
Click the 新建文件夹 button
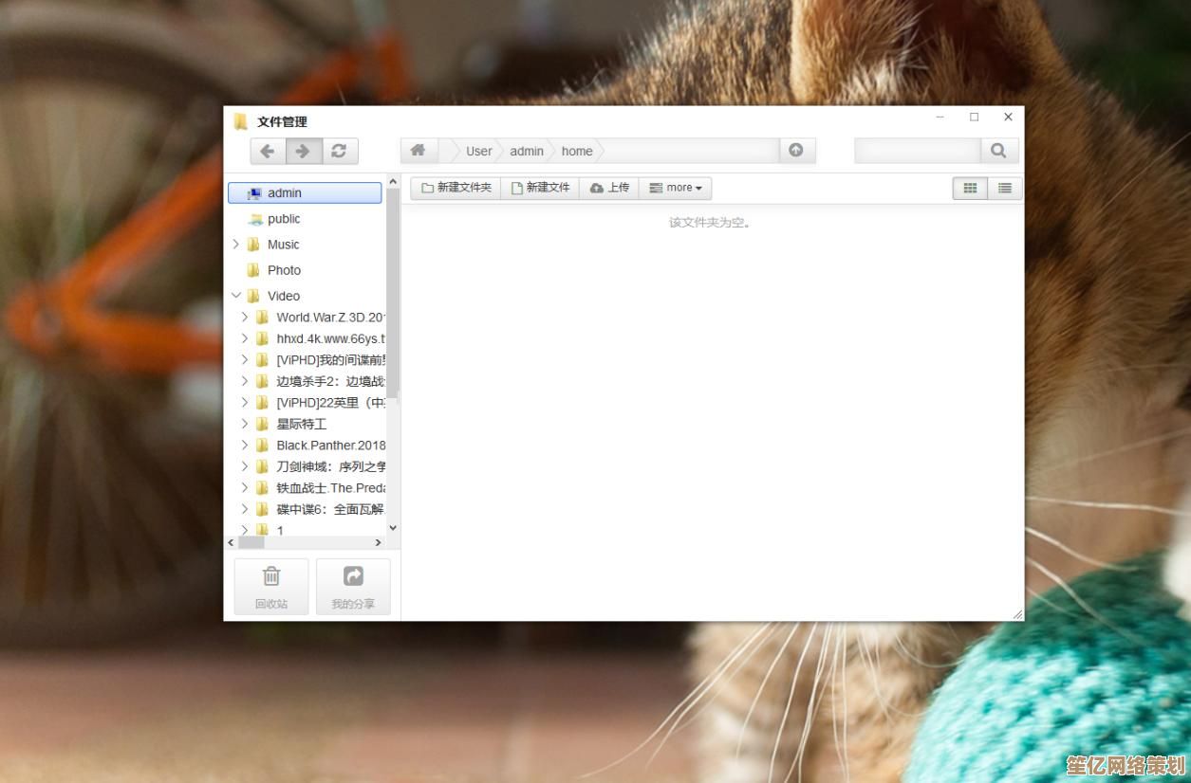click(456, 188)
